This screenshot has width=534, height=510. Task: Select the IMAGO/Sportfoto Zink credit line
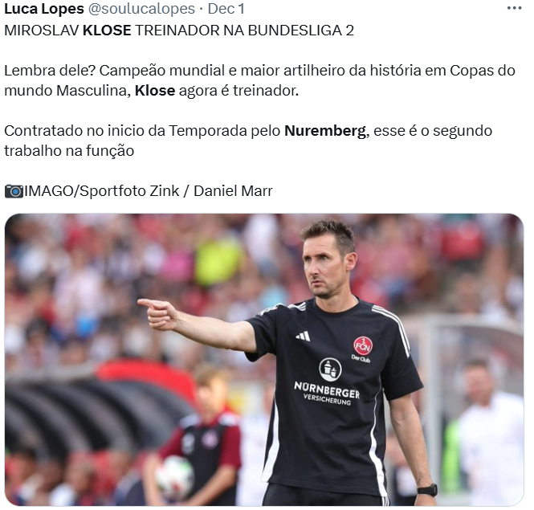click(139, 191)
